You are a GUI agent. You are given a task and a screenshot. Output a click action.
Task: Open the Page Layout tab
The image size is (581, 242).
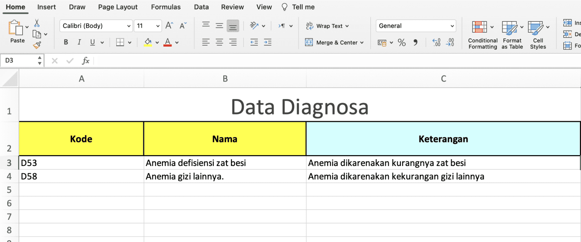pyautogui.click(x=118, y=7)
